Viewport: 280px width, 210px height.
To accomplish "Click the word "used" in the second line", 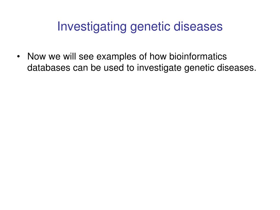I will (x=114, y=68).
